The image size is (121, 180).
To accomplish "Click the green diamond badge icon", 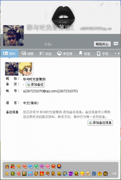I will [x=36, y=166].
